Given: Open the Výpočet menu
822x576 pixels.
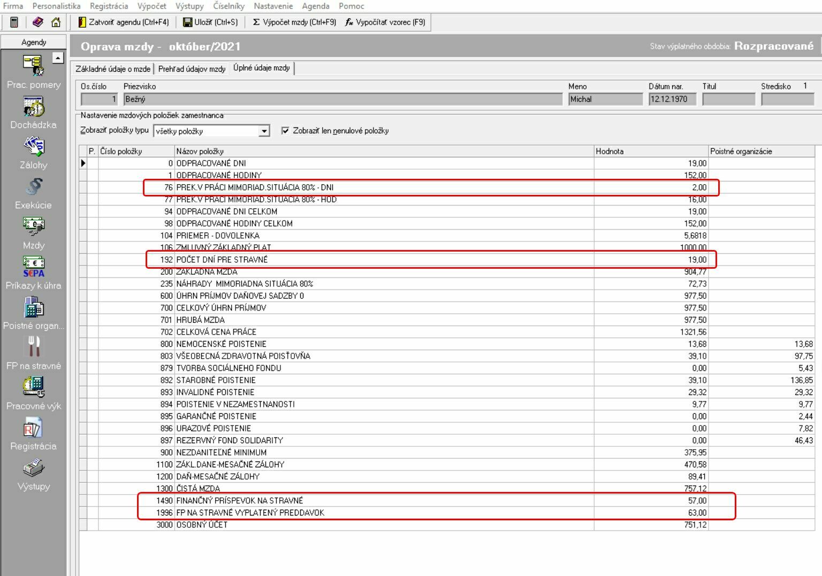Looking at the screenshot, I should point(151,6).
